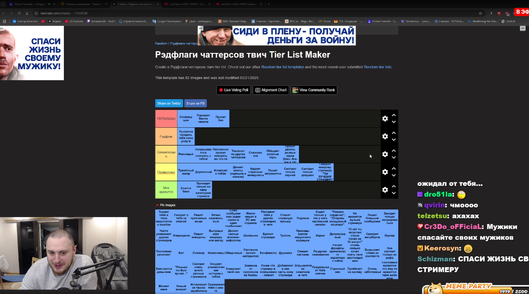Select the Странный ник tile
This screenshot has width=529, height=294.
(x=337, y=270)
